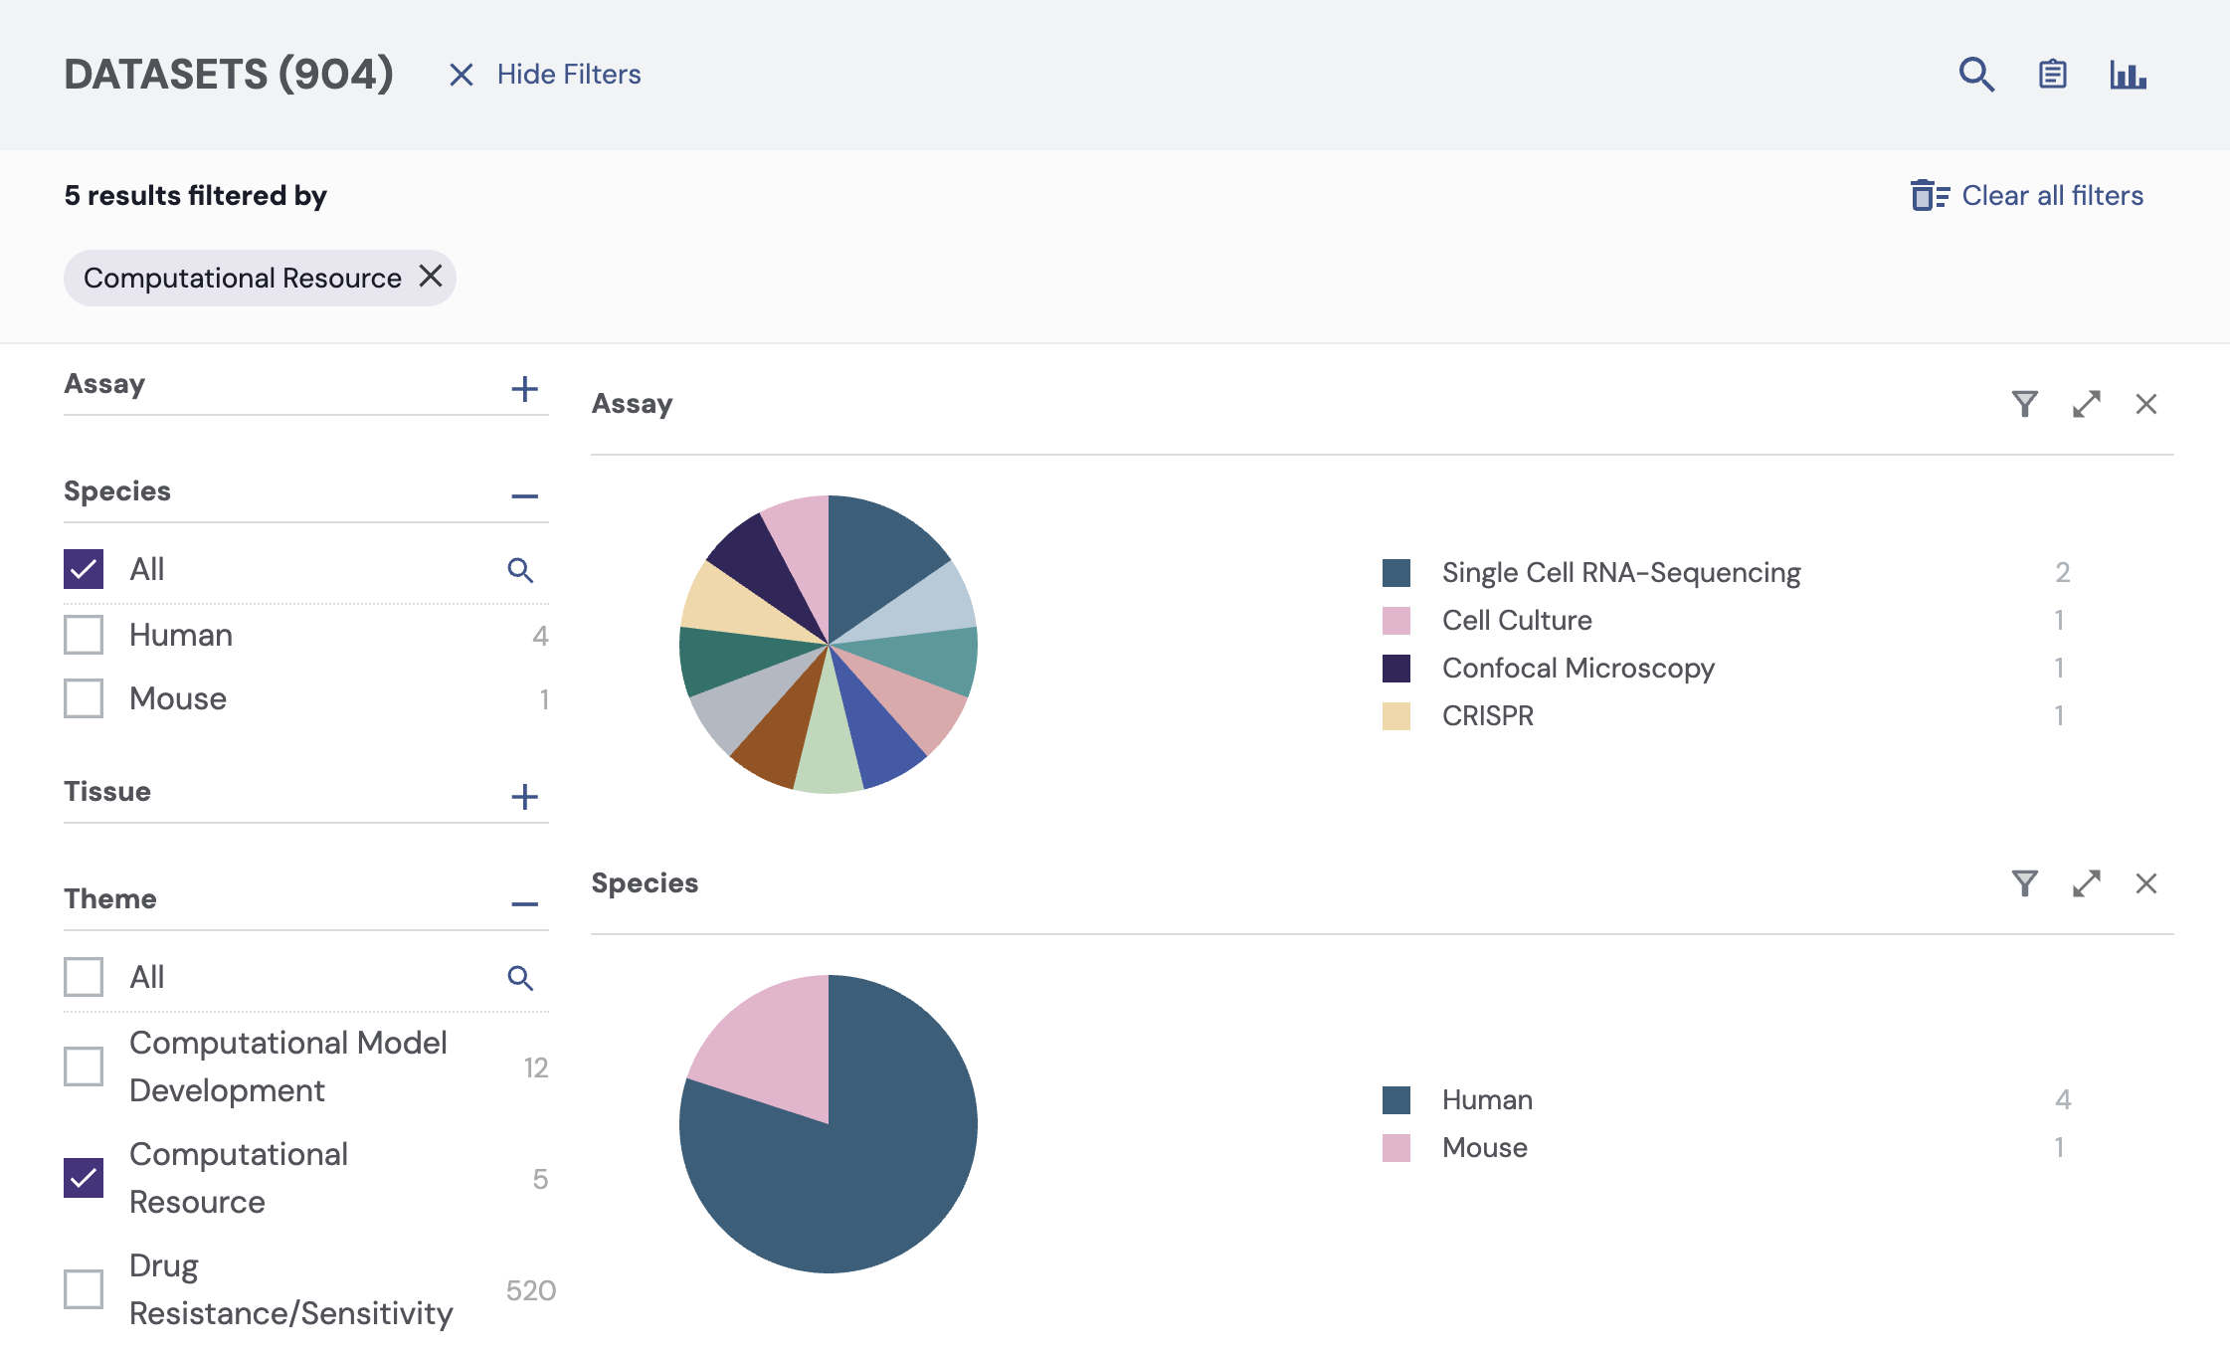Check the Human species checkbox
Screen dimensions: 2230x1355
tap(84, 635)
